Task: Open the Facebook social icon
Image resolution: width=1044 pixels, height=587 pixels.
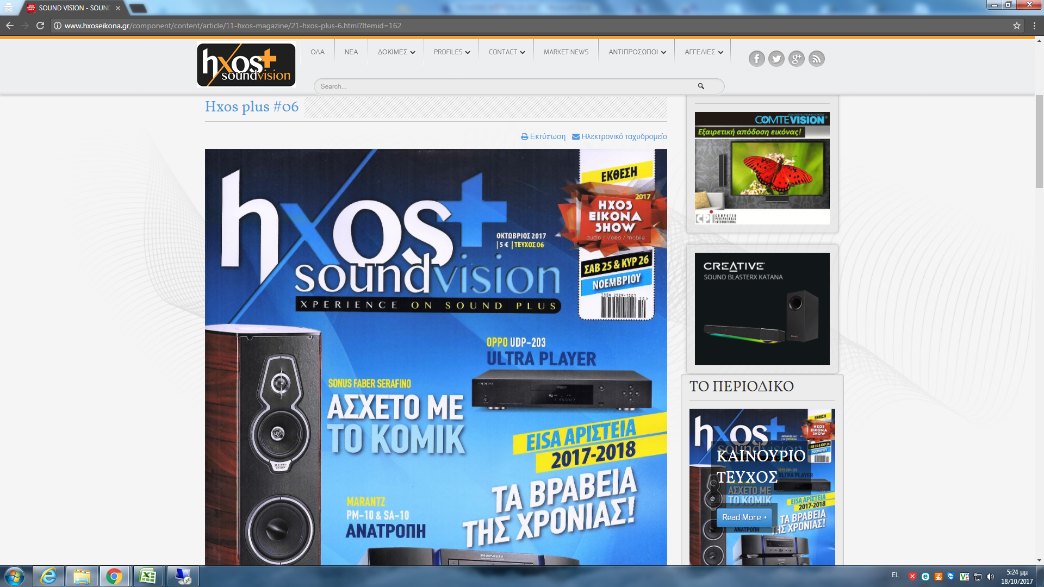Action: (756, 59)
